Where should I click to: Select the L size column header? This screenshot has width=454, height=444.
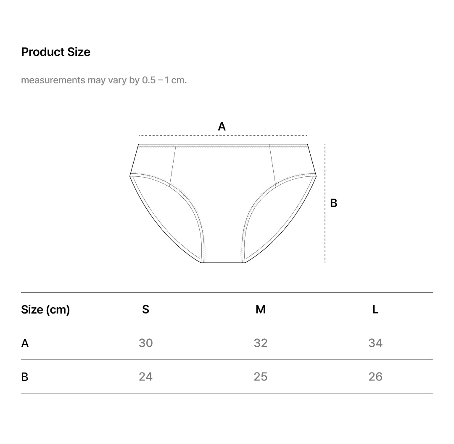click(x=375, y=309)
